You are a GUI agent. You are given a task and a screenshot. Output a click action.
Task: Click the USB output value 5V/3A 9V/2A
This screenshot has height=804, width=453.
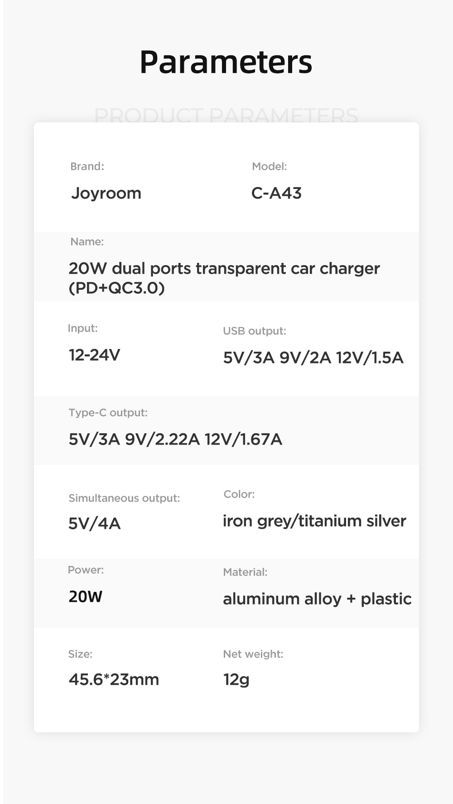point(313,358)
